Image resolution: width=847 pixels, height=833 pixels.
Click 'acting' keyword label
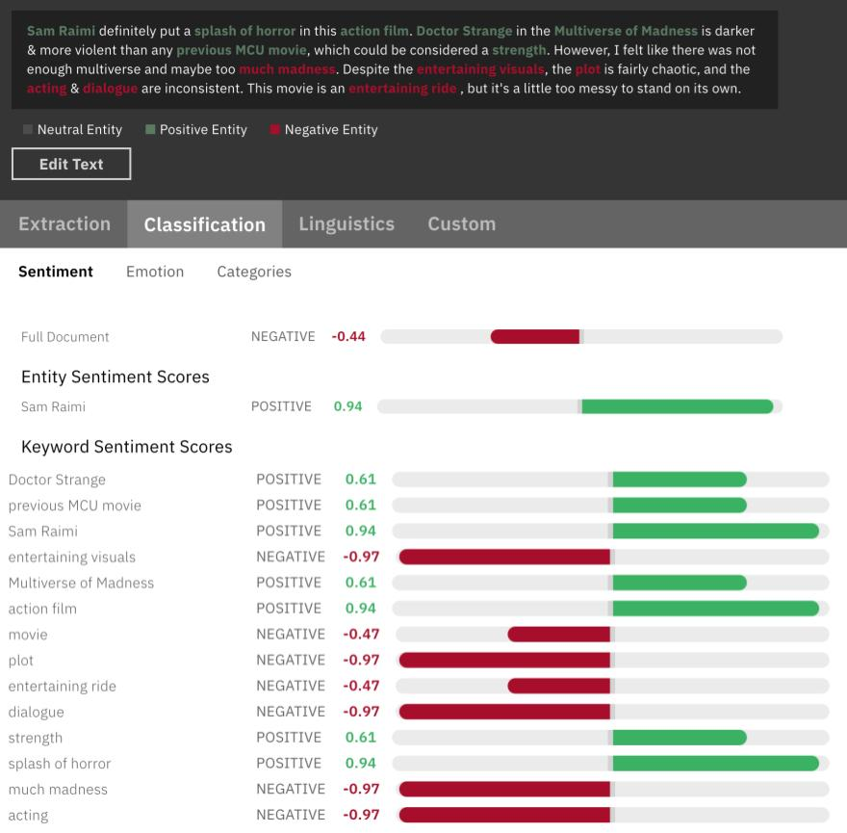coord(28,815)
